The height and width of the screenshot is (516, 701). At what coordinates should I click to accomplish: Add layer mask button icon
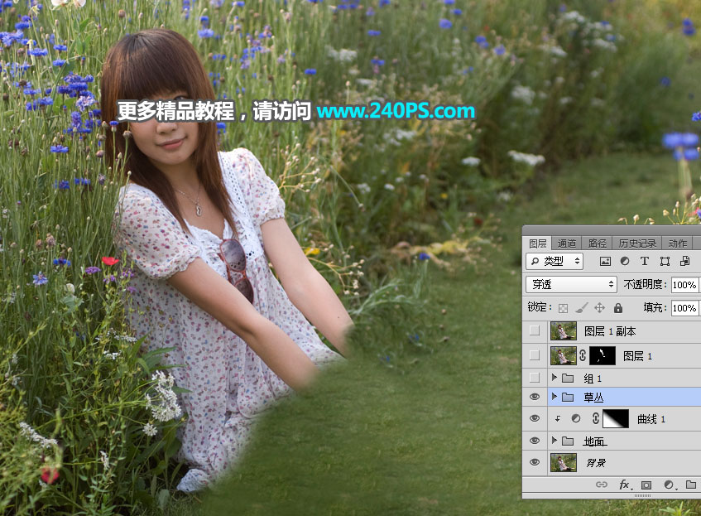[646, 485]
